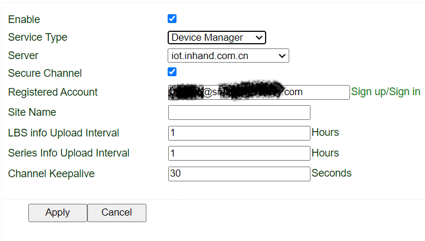Open the Sign up/Sign in link
Screen dimensions: 425x241
pos(385,92)
